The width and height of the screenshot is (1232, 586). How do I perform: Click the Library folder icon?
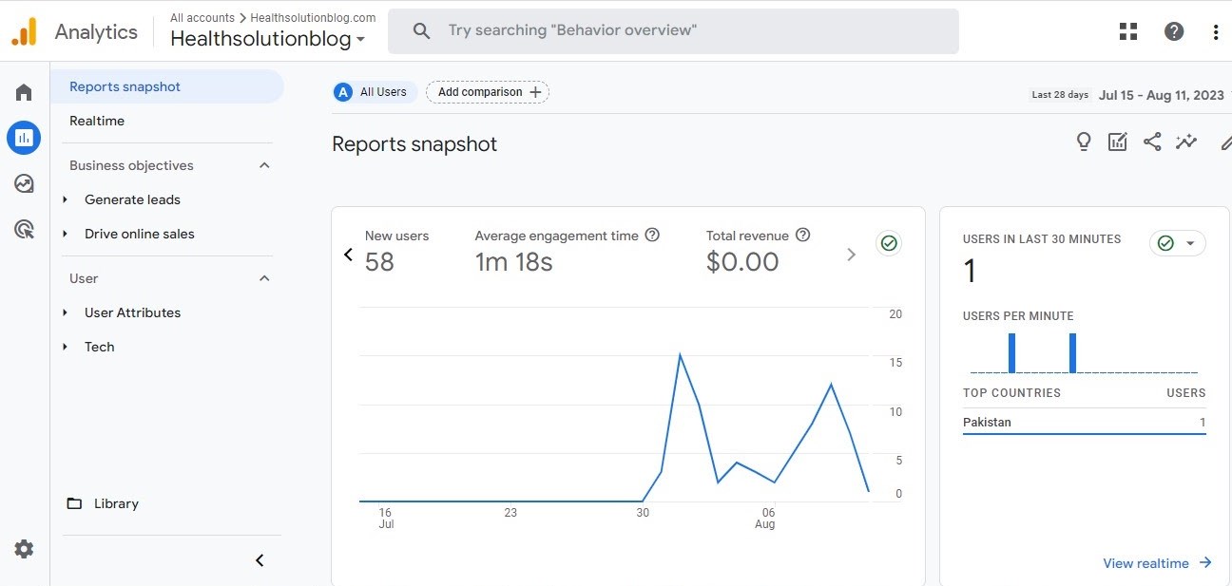click(74, 503)
